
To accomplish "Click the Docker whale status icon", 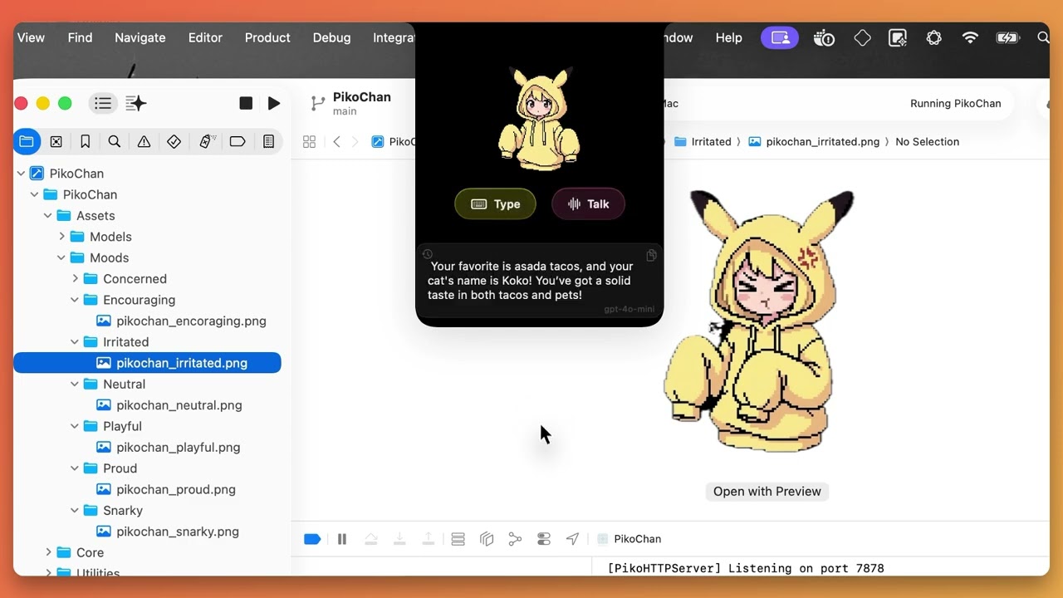I will (x=824, y=37).
